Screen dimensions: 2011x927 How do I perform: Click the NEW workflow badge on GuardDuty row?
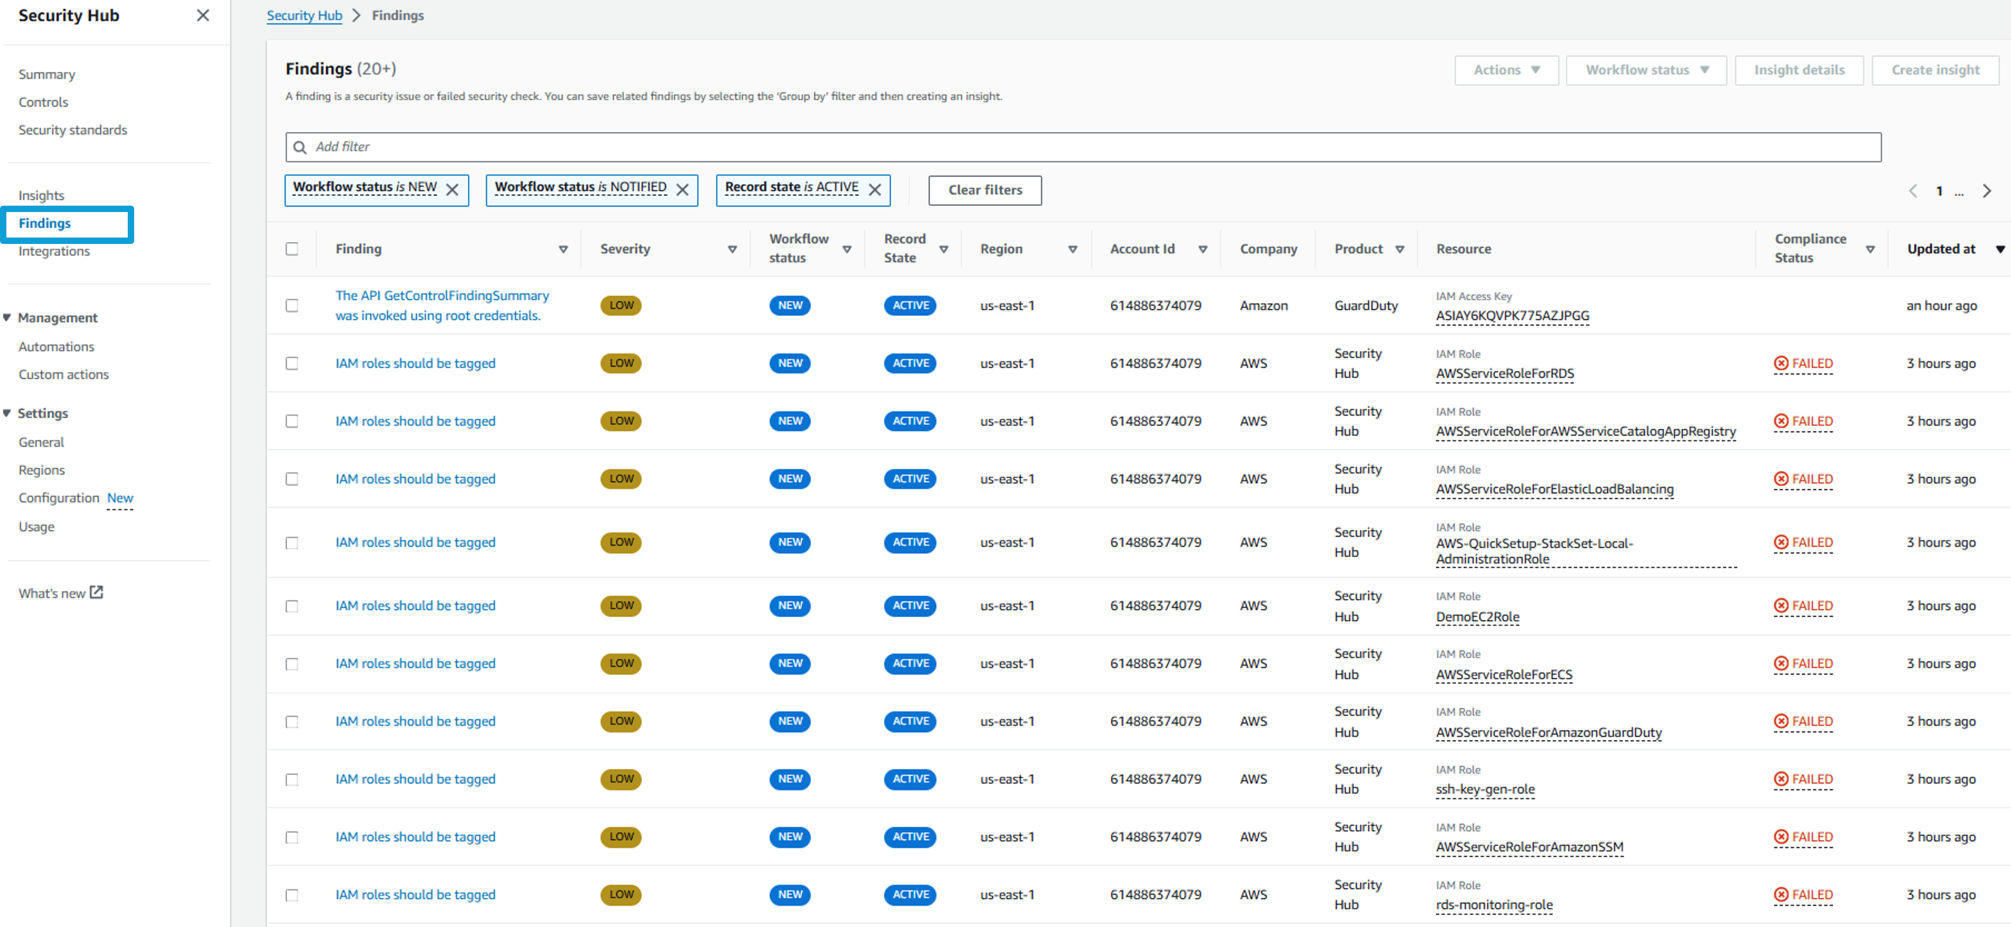click(790, 305)
